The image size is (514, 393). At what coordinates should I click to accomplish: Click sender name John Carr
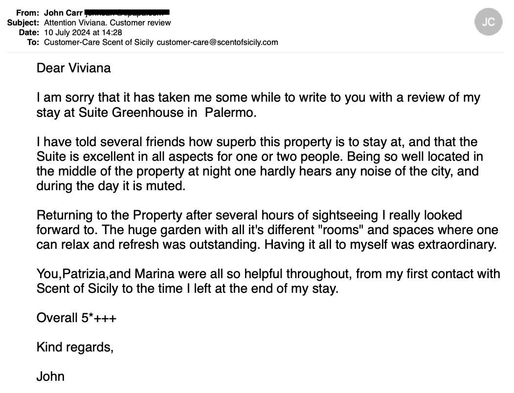(x=63, y=13)
